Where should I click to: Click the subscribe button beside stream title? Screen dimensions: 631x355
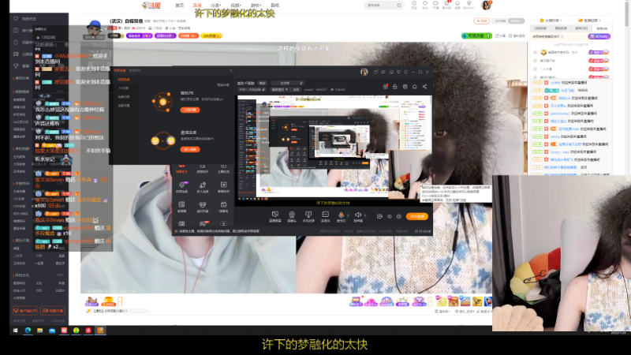[481, 21]
